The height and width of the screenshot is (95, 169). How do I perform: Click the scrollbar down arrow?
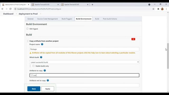(x=168, y=92)
